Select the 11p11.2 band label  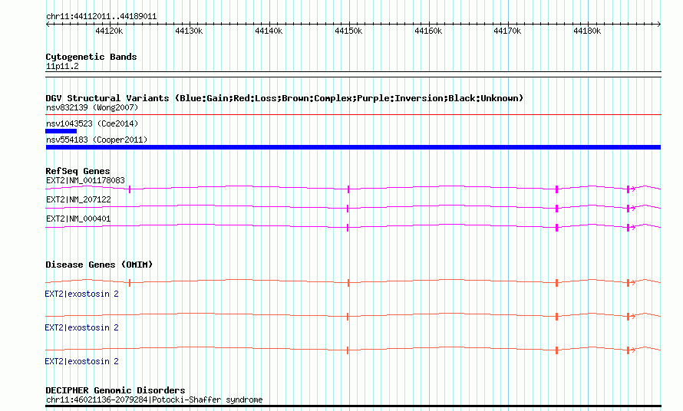[62, 66]
